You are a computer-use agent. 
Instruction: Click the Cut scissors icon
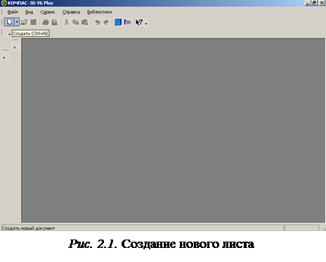pyautogui.click(x=67, y=22)
